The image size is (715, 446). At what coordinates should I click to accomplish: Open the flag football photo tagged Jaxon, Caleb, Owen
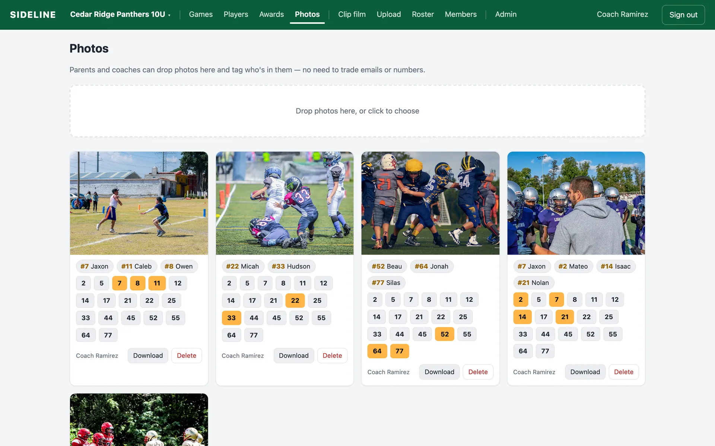tap(139, 203)
